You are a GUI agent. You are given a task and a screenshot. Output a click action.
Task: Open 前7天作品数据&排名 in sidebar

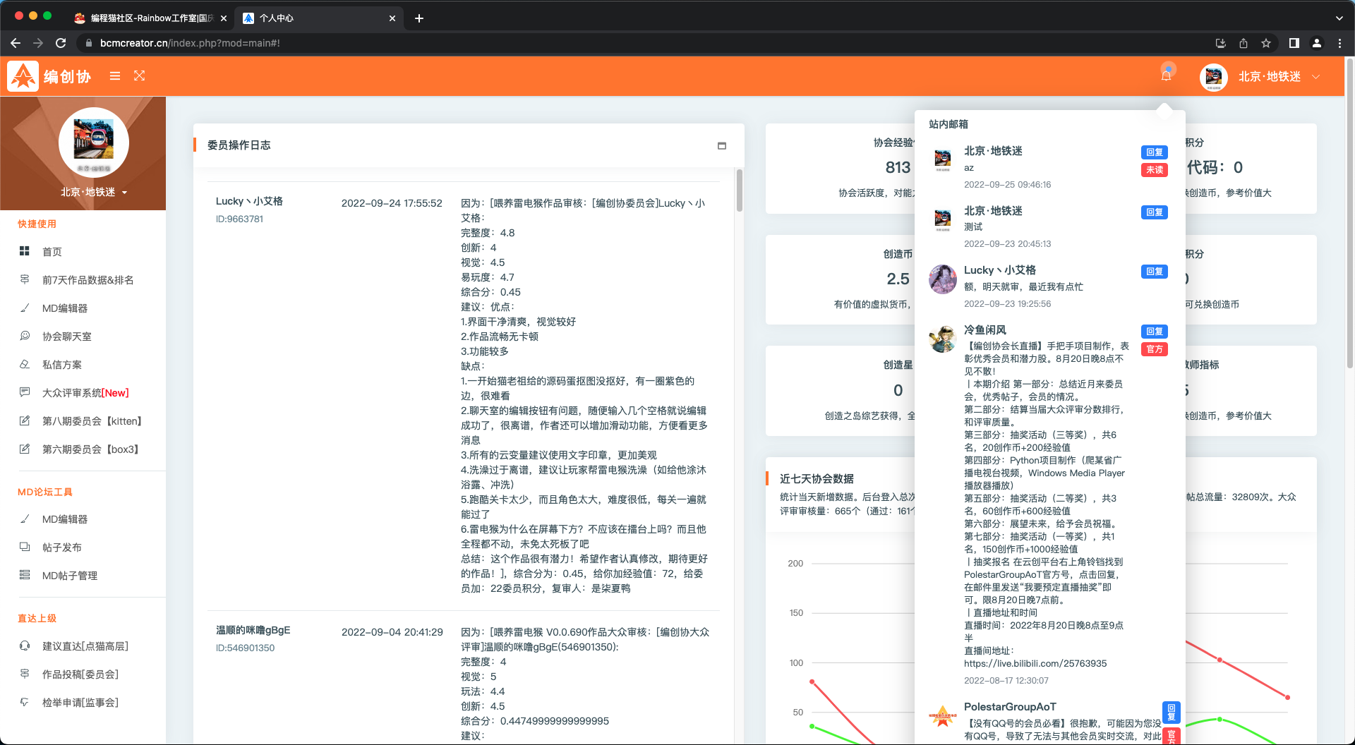88,280
